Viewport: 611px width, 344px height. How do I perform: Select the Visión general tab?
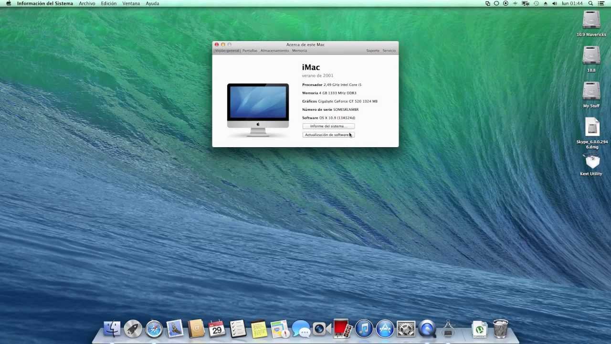pos(227,51)
